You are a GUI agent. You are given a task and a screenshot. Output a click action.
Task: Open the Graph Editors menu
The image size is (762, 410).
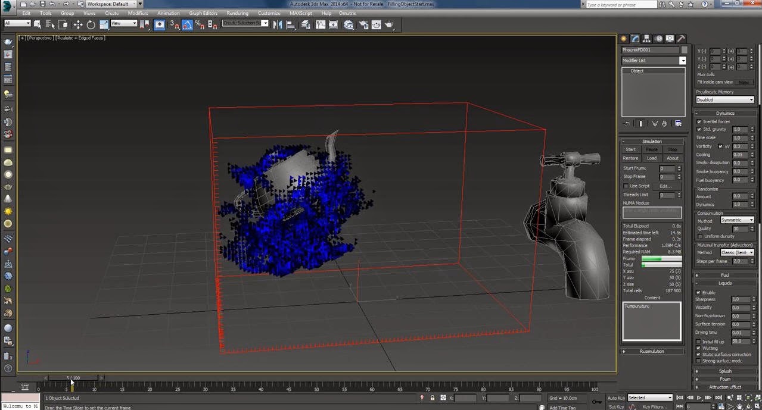point(203,13)
